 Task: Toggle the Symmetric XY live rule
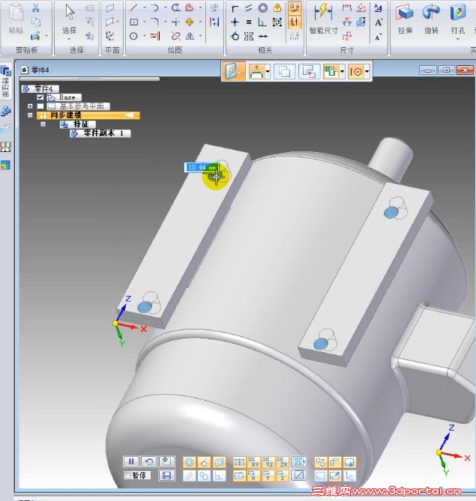click(x=253, y=462)
